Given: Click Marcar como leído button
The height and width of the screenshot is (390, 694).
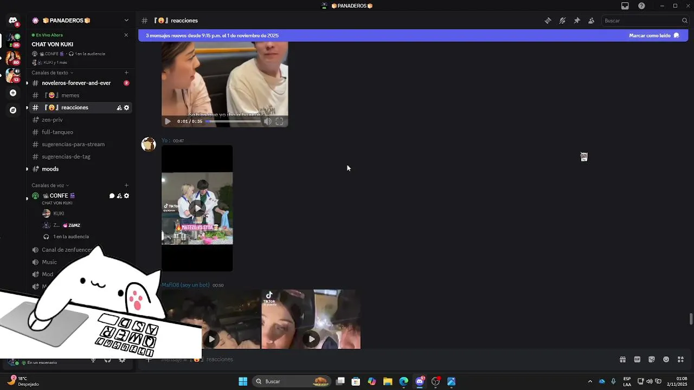Looking at the screenshot, I should click(654, 35).
